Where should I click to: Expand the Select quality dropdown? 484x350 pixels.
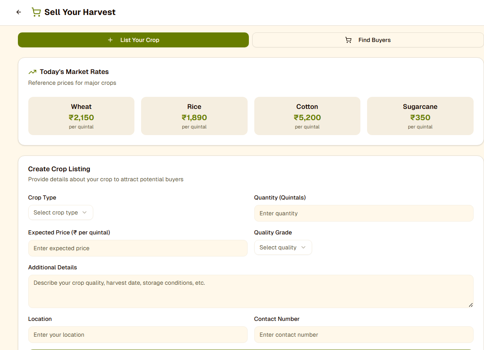pos(283,247)
